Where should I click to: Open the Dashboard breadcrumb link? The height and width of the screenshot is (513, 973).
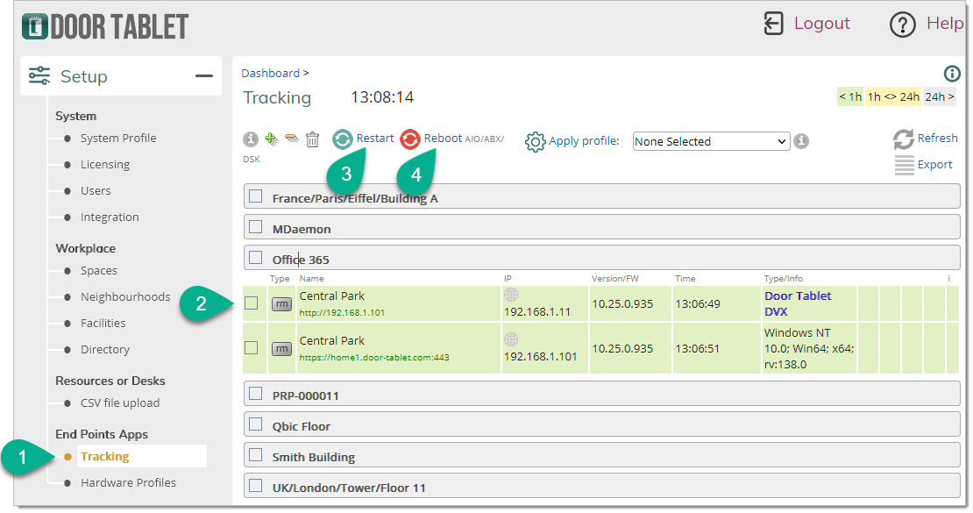pos(271,74)
